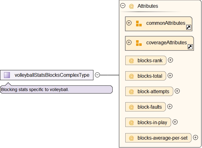Click the @ icon of blocks-rank

131,60
